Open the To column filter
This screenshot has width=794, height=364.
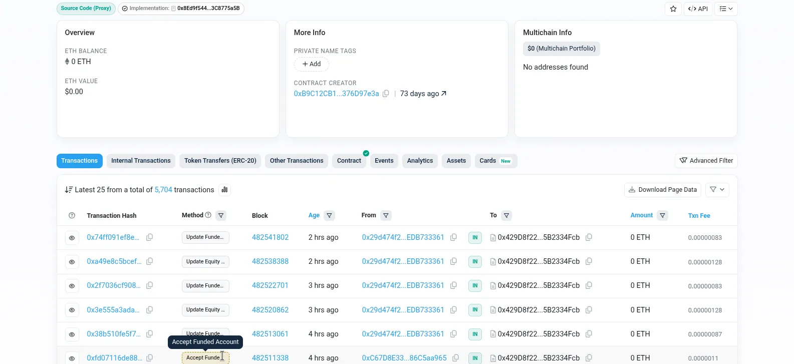point(506,216)
